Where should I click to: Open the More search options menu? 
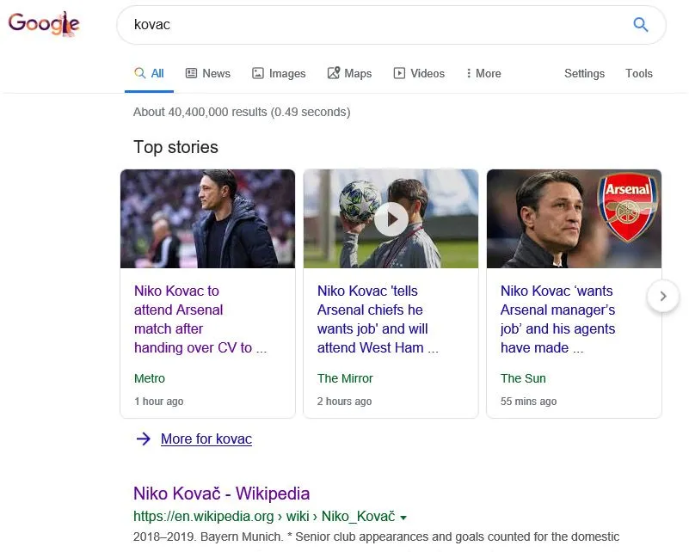click(483, 73)
